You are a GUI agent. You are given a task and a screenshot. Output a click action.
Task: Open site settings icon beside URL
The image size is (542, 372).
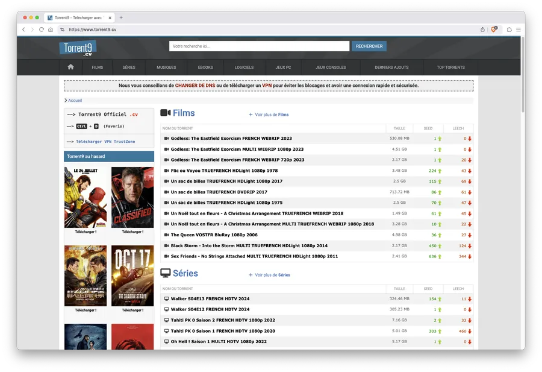(x=62, y=30)
